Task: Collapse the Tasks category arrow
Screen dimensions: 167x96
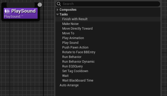Action: coord(58,14)
